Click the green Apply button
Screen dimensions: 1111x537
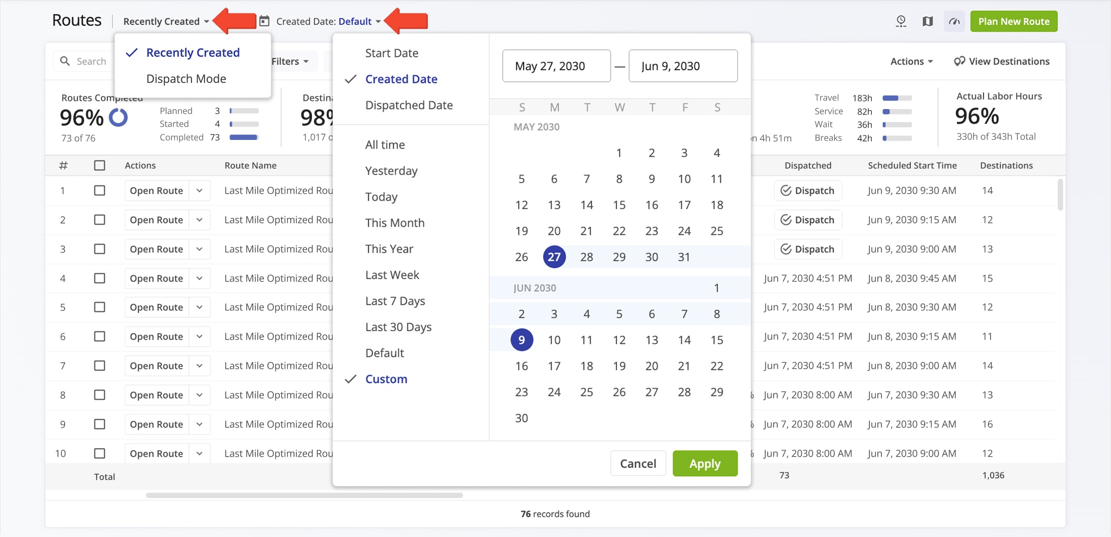click(x=705, y=464)
